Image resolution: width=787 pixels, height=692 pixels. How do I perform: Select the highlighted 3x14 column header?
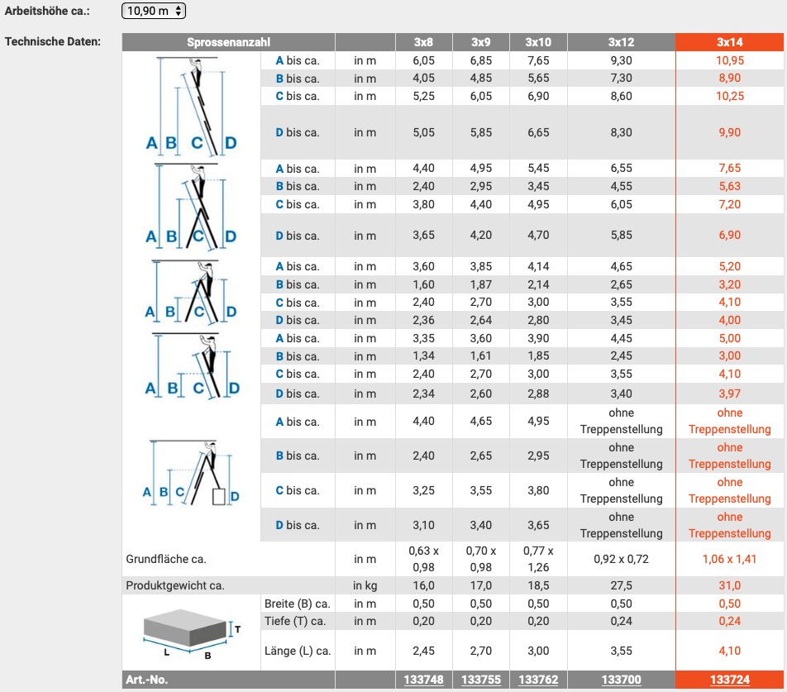[730, 42]
